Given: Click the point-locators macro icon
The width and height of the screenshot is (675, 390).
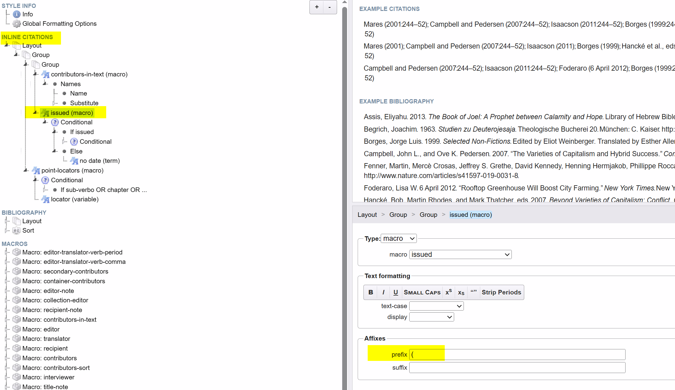Looking at the screenshot, I should click(x=36, y=170).
